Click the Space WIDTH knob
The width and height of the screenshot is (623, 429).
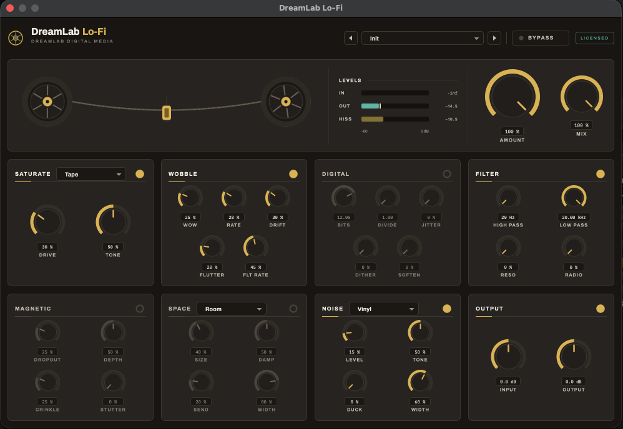pyautogui.click(x=267, y=382)
